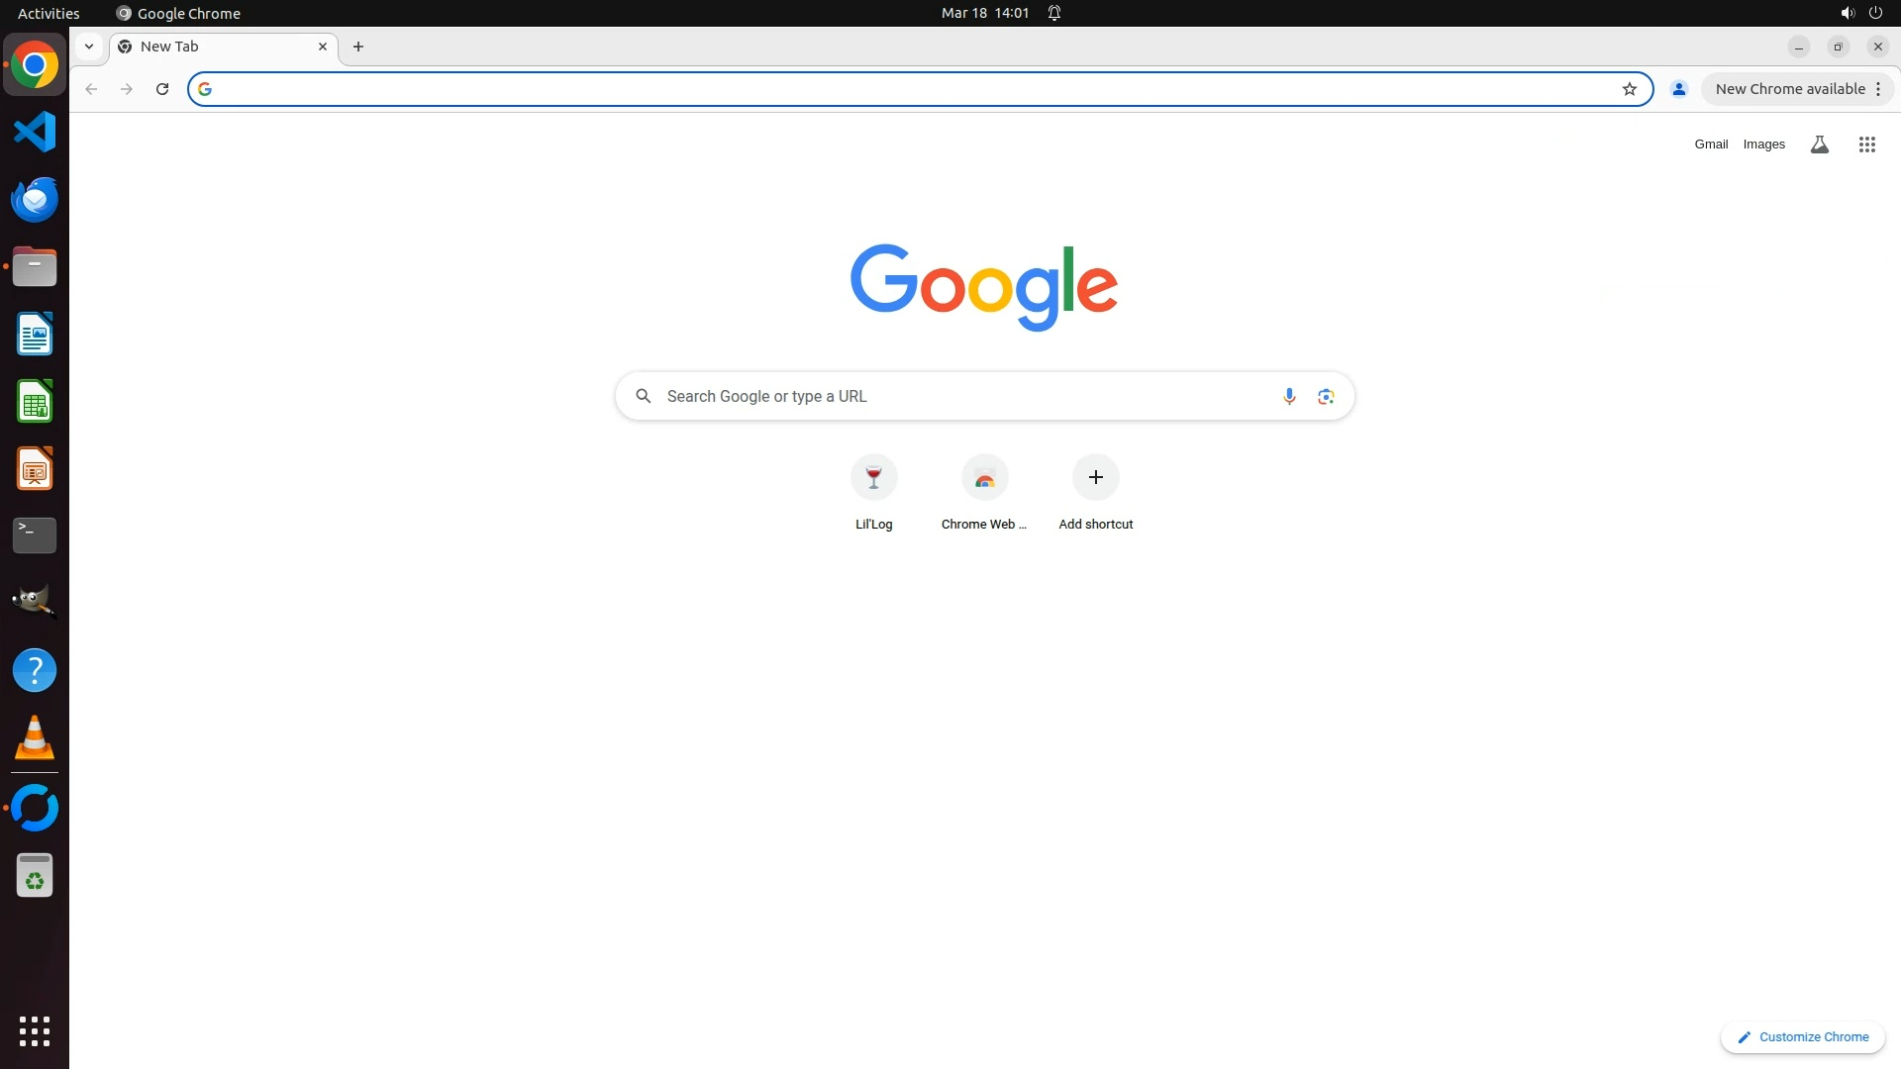Open Google Lens image search

tap(1326, 396)
